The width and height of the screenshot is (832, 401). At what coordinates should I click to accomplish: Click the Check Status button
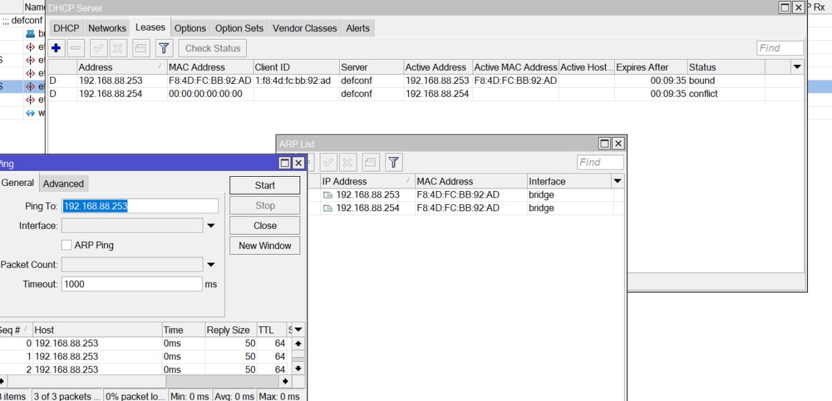click(x=213, y=48)
